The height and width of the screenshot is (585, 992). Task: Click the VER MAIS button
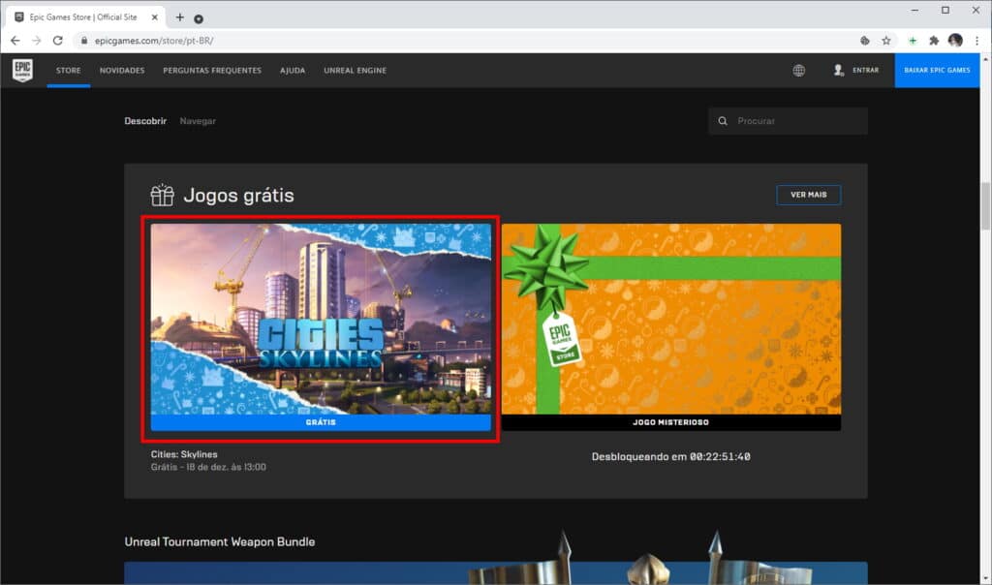click(x=809, y=195)
